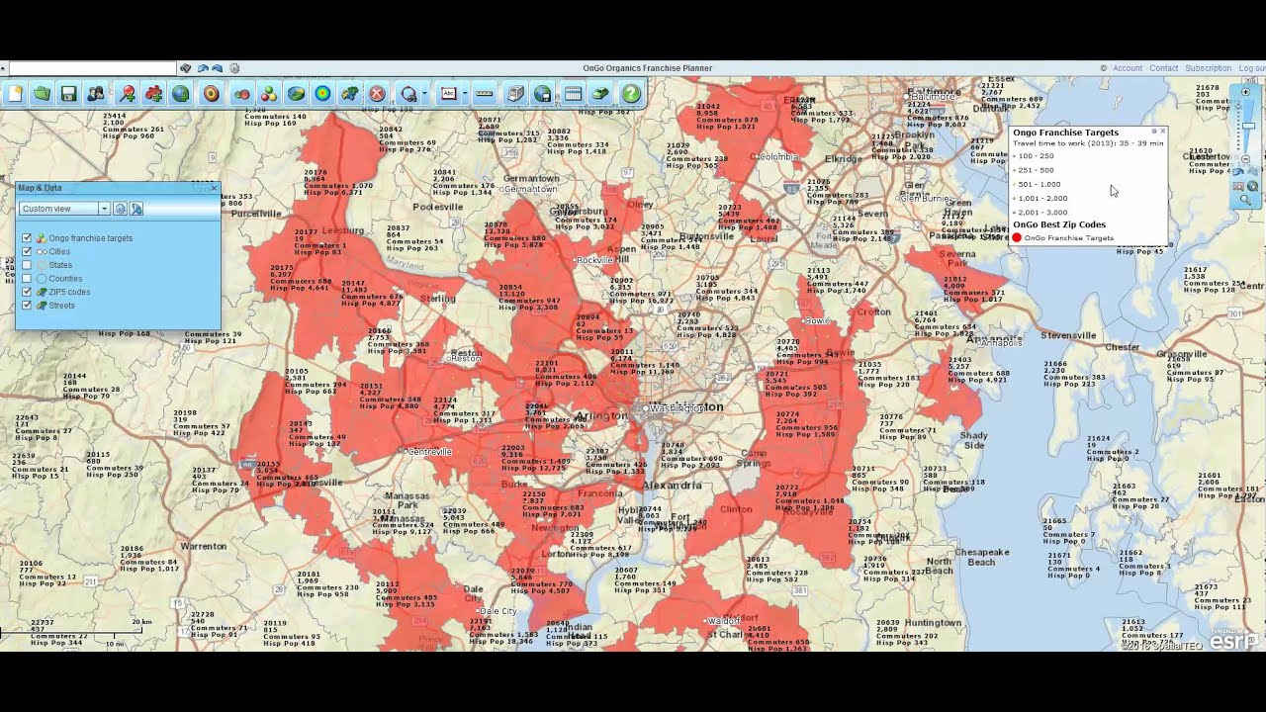This screenshot has height=712, width=1266.
Task: Open the Account link
Action: (1128, 68)
